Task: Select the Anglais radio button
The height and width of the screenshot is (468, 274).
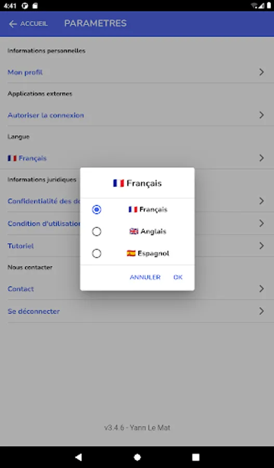Action: point(96,231)
